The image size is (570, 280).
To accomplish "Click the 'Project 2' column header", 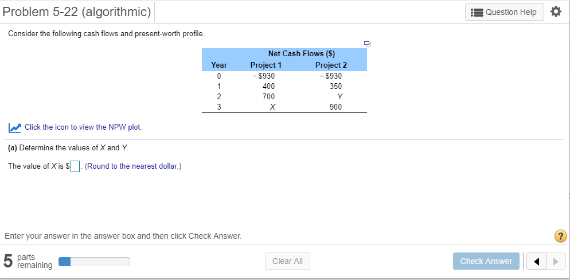I will [x=331, y=65].
